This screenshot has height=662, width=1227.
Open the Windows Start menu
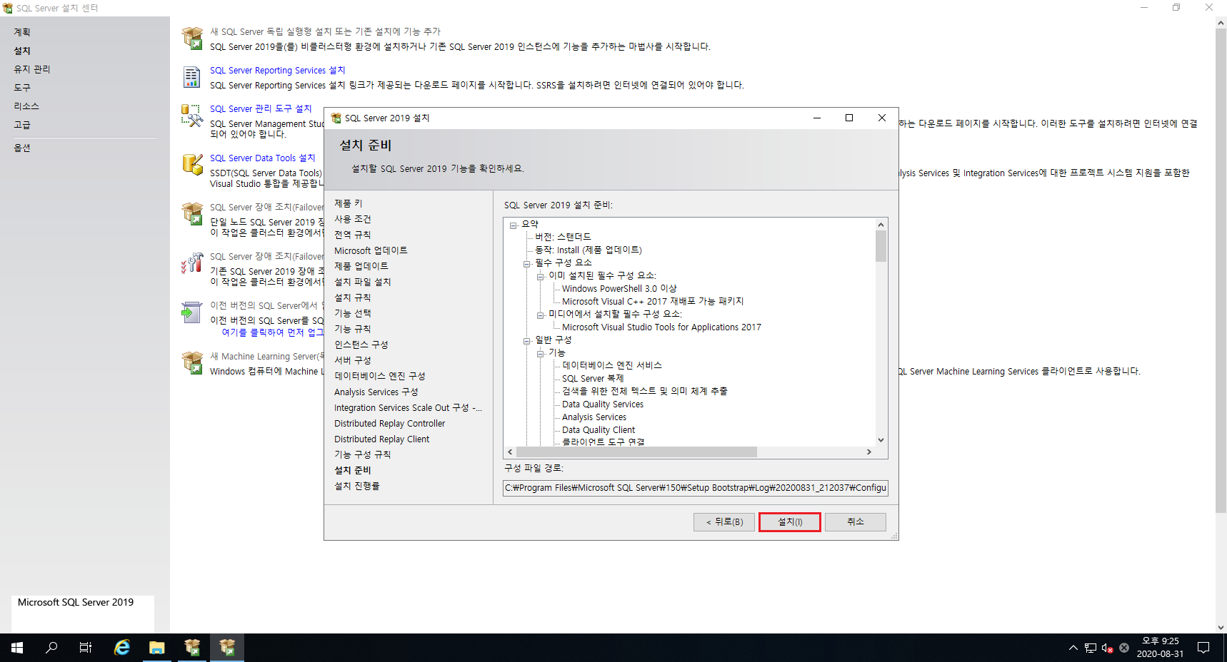17,648
